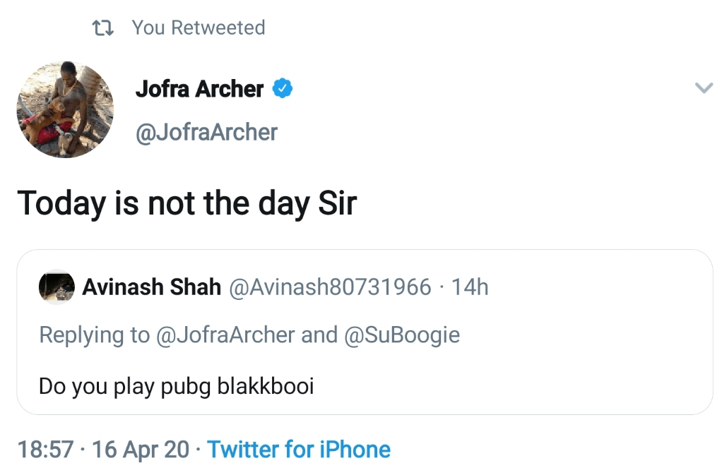Expand the tweet options chevron

pos(704,88)
